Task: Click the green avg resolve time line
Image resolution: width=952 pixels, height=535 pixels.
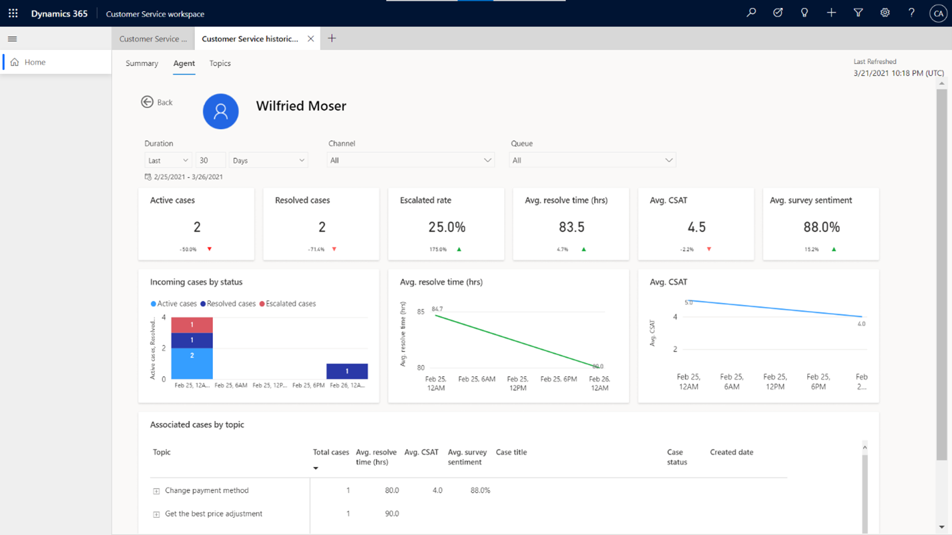Action: [517, 340]
